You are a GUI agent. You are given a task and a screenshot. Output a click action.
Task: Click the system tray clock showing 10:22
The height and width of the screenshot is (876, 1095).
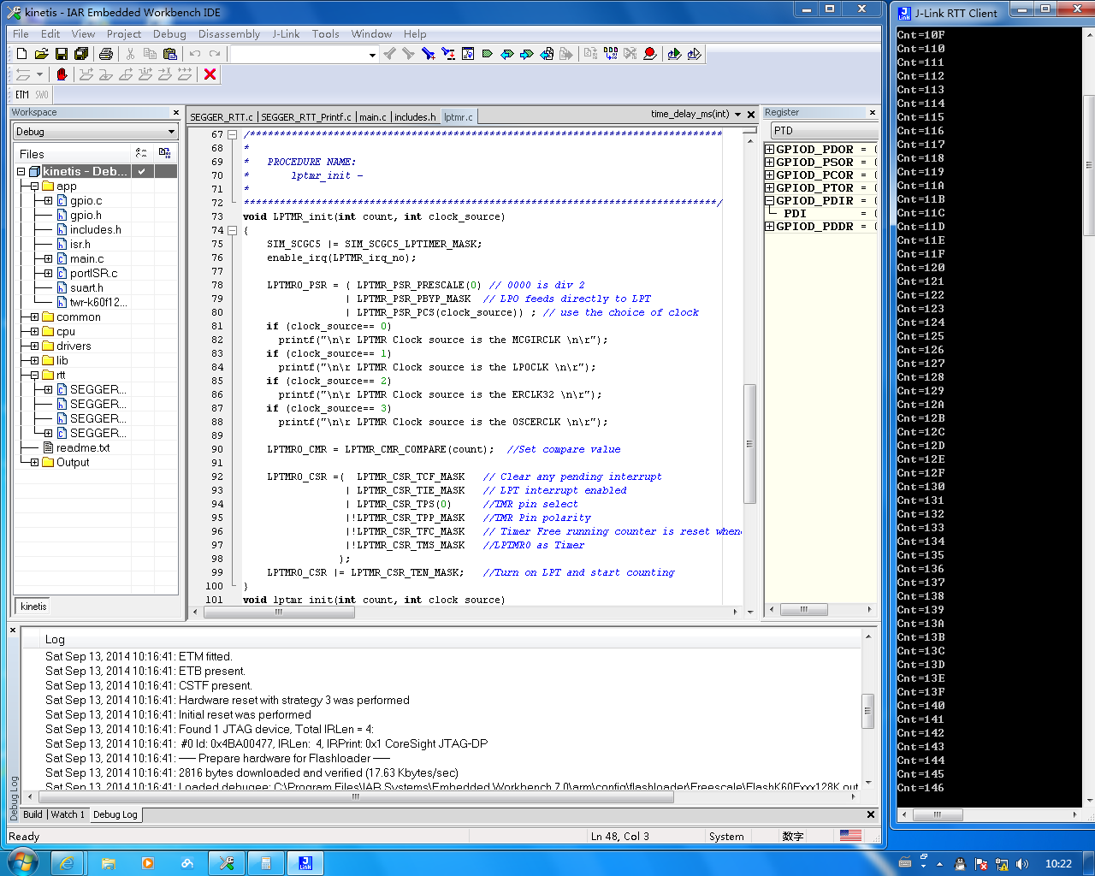click(x=1058, y=864)
